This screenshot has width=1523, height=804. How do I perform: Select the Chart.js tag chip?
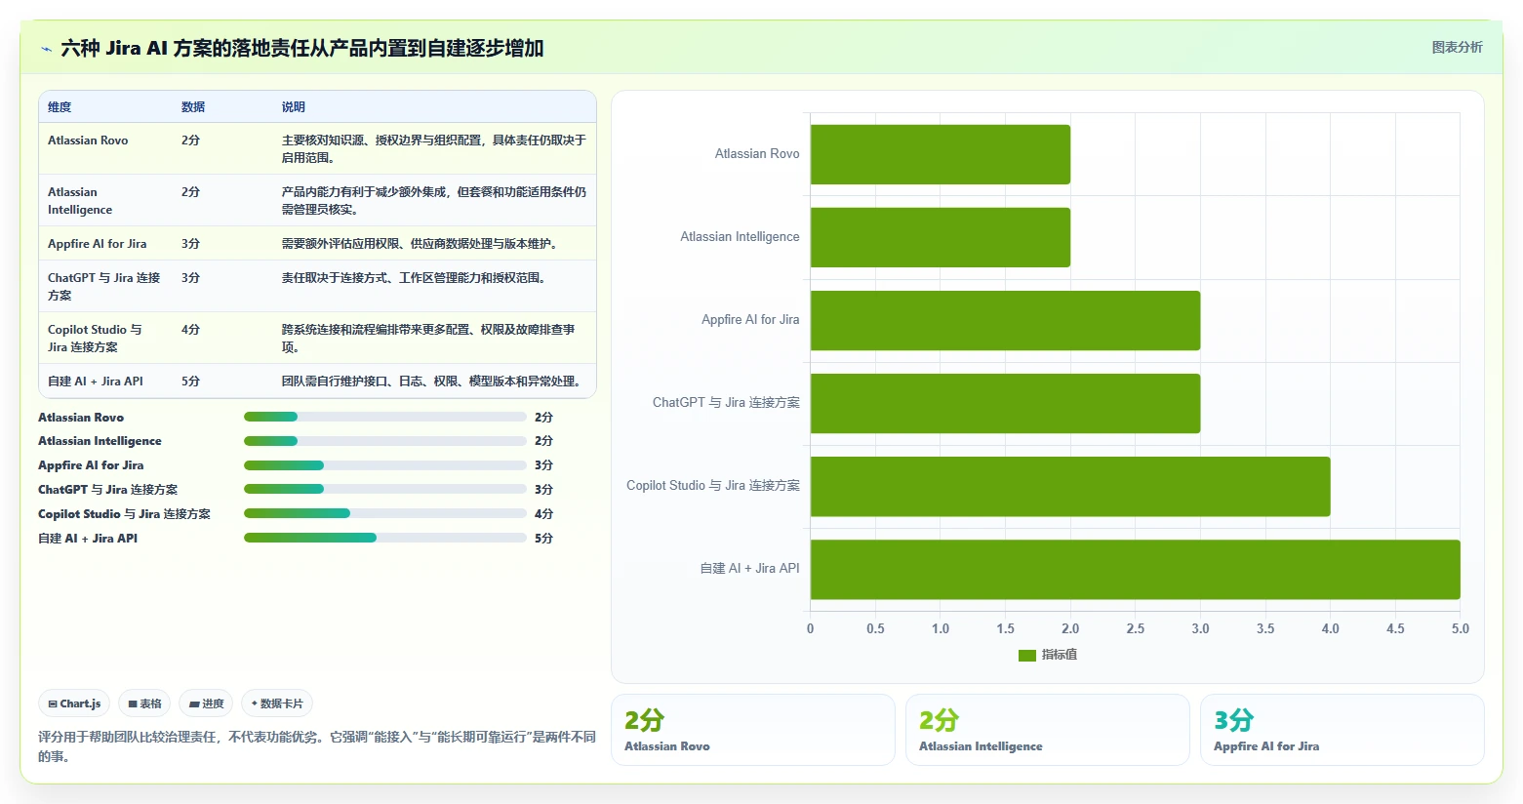[x=74, y=703]
